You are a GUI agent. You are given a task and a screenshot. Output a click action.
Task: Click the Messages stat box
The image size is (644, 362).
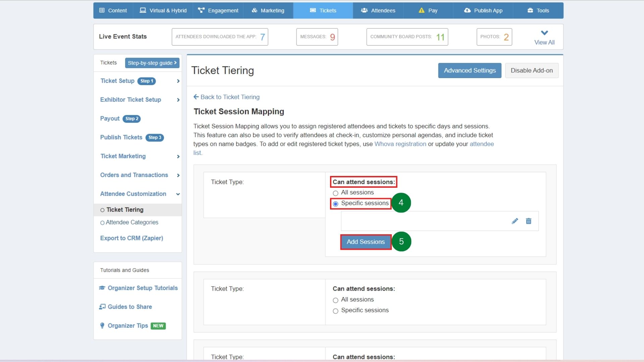click(x=317, y=37)
